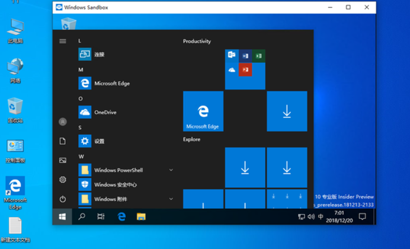Maximize the Windows Sandbox window
The width and height of the screenshot is (410, 249).
pyautogui.click(x=348, y=7)
